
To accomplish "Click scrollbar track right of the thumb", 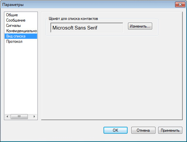I will tap(30, 116).
